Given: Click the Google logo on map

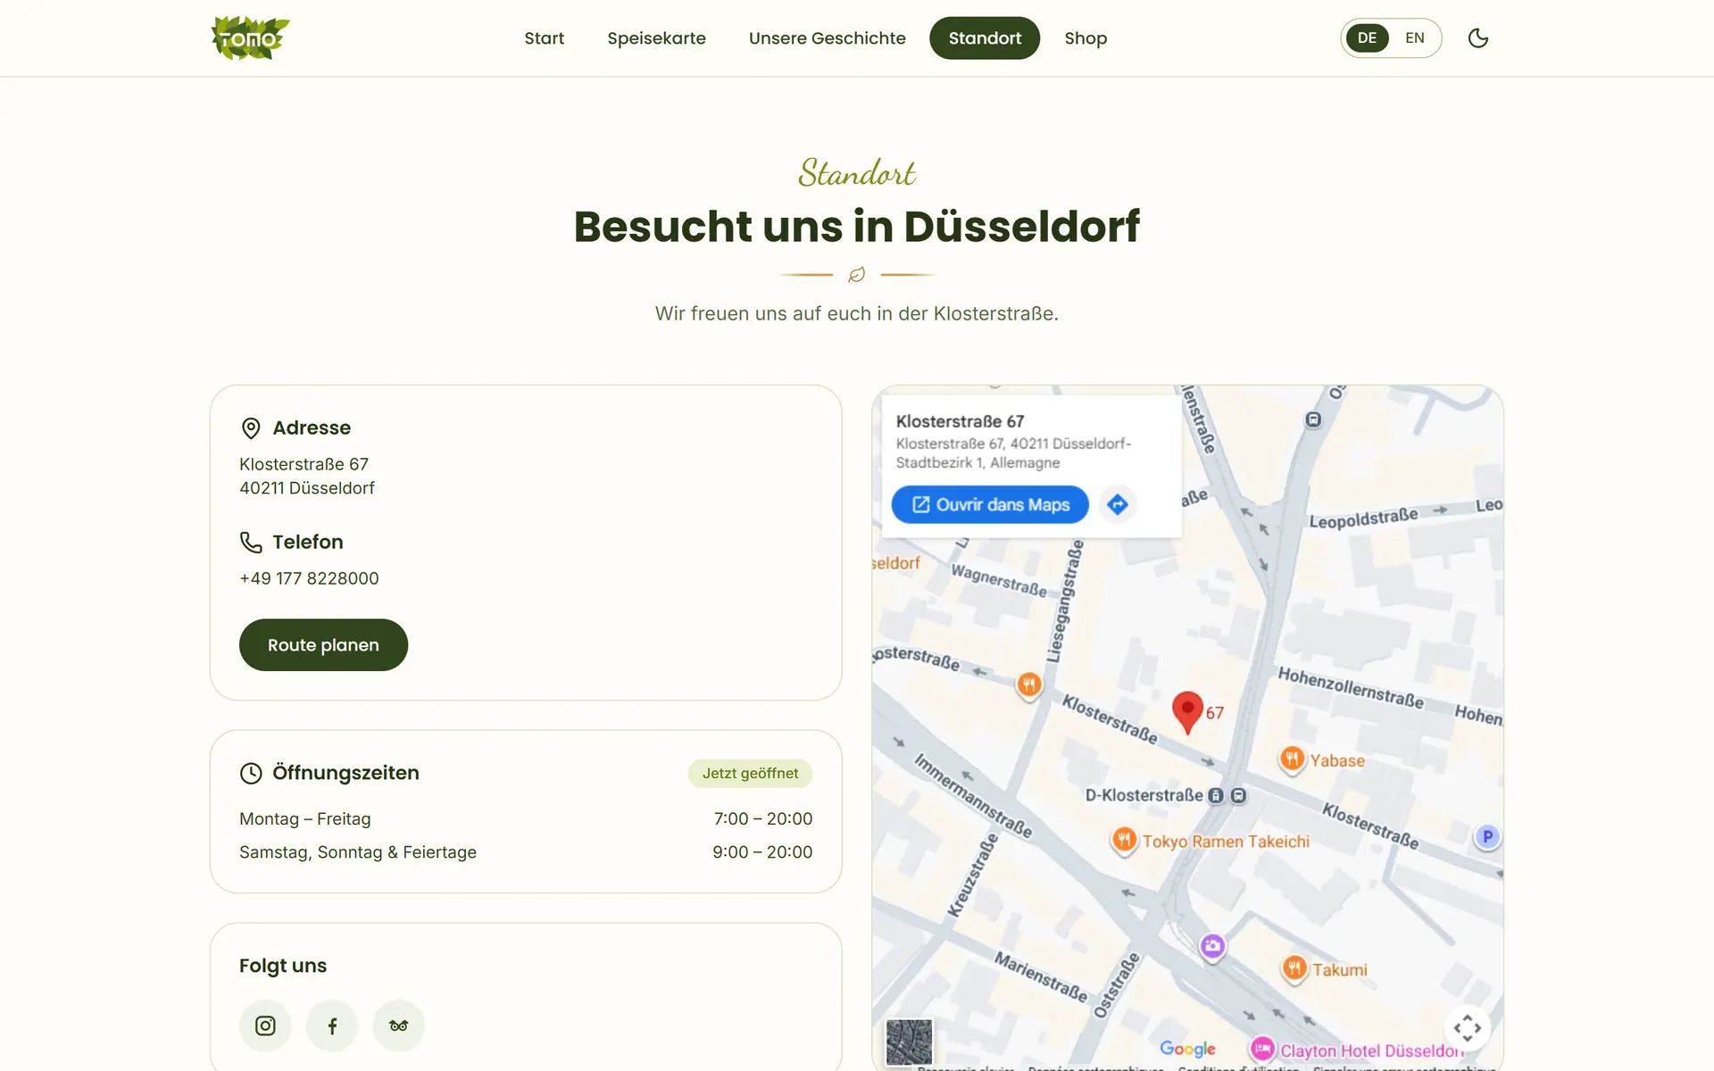Looking at the screenshot, I should tap(1187, 1049).
